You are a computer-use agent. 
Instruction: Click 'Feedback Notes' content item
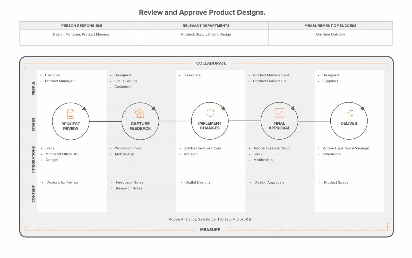130,182
